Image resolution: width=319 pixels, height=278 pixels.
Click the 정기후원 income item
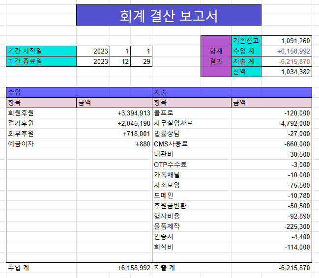[x=41, y=123]
